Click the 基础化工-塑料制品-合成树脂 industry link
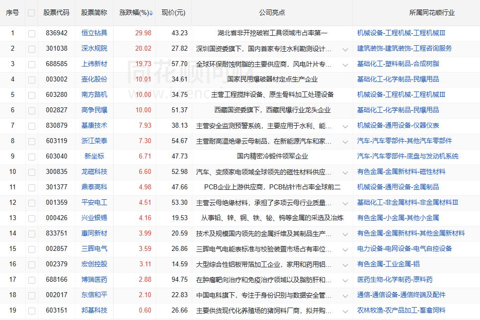This screenshot has width=480, height=320. (398, 64)
